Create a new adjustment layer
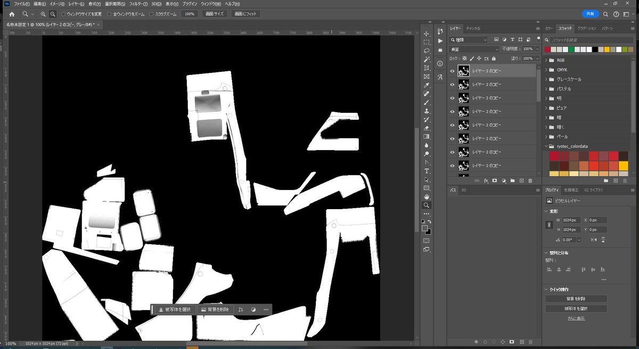 504,181
